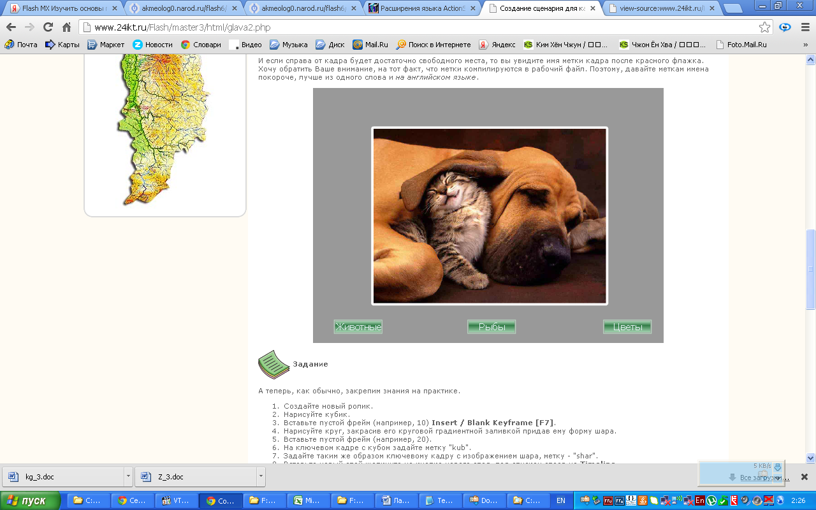Screen dimensions: 816x510
Task: Bookmark this page with the star icon
Action: tap(764, 27)
